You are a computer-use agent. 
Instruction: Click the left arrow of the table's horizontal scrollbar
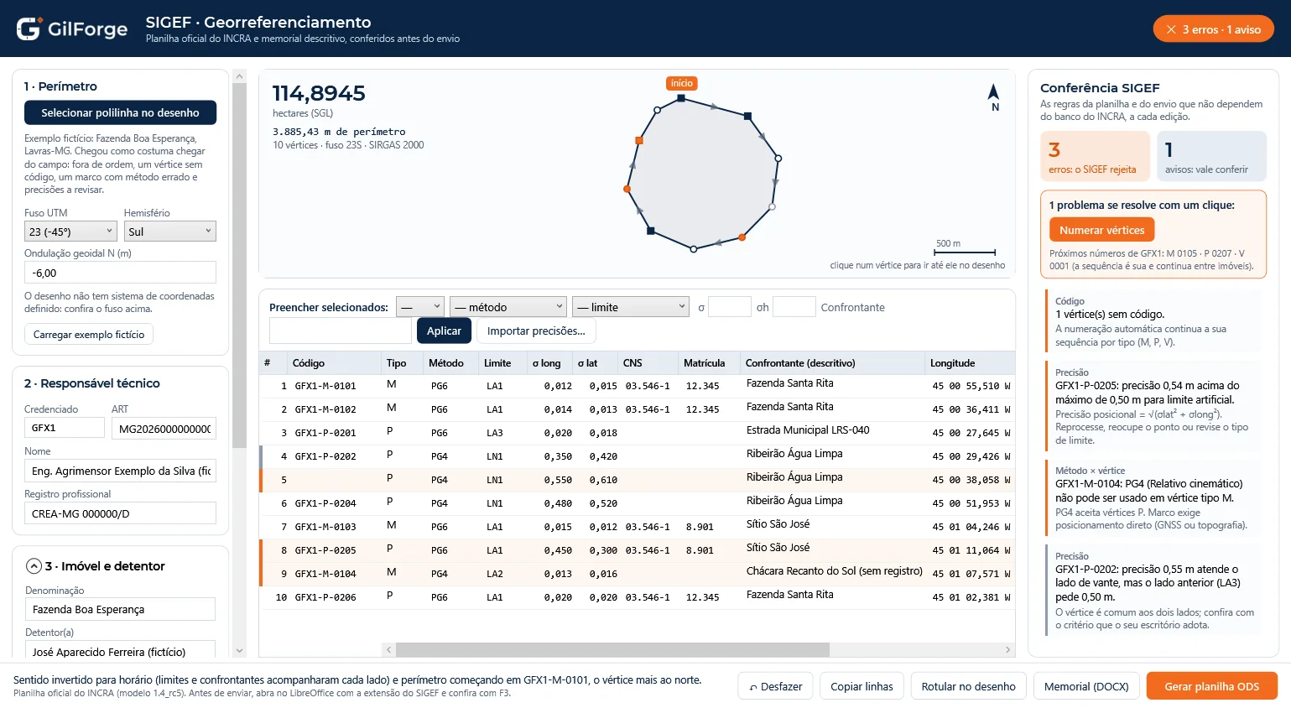tap(388, 649)
